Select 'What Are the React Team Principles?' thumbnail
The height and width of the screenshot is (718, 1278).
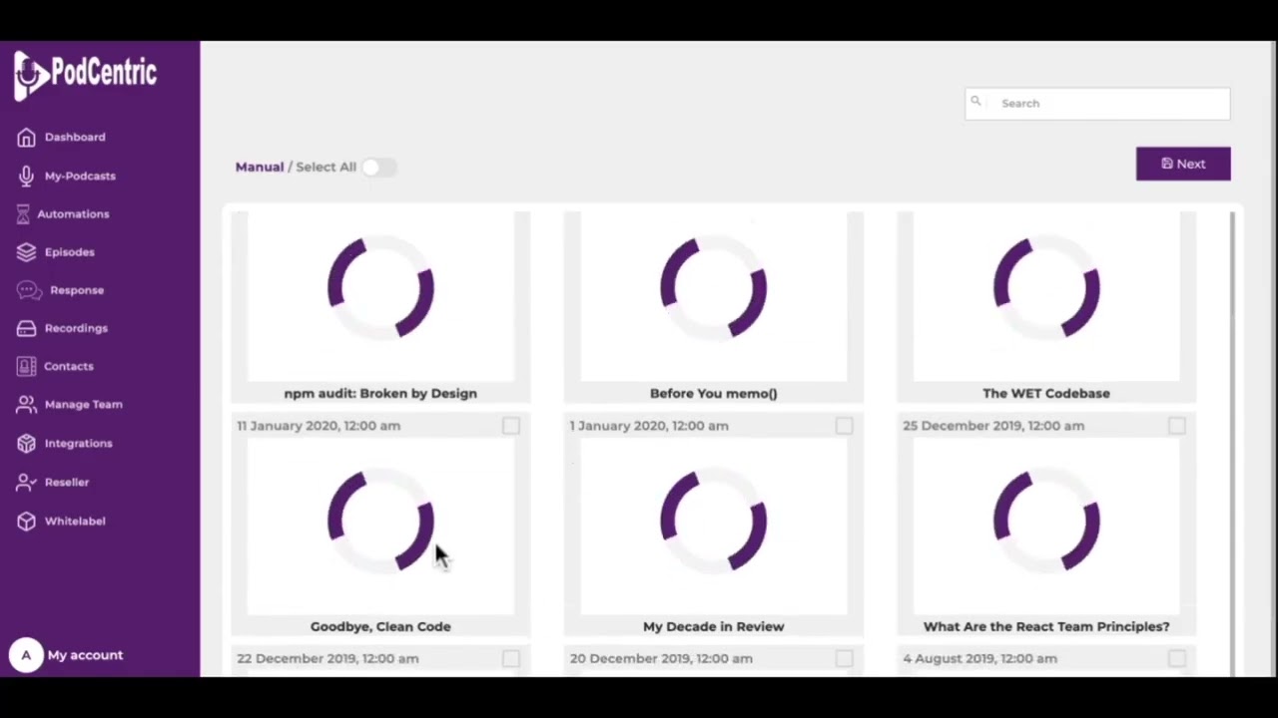pyautogui.click(x=1046, y=527)
